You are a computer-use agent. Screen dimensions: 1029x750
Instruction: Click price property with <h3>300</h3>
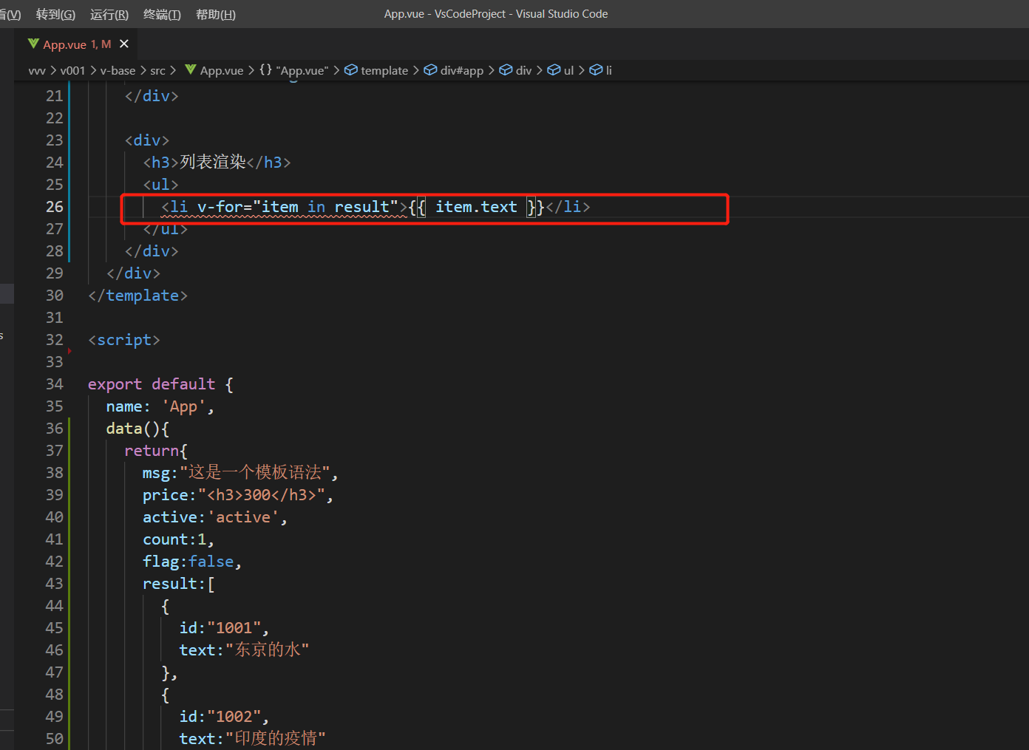[x=238, y=495]
